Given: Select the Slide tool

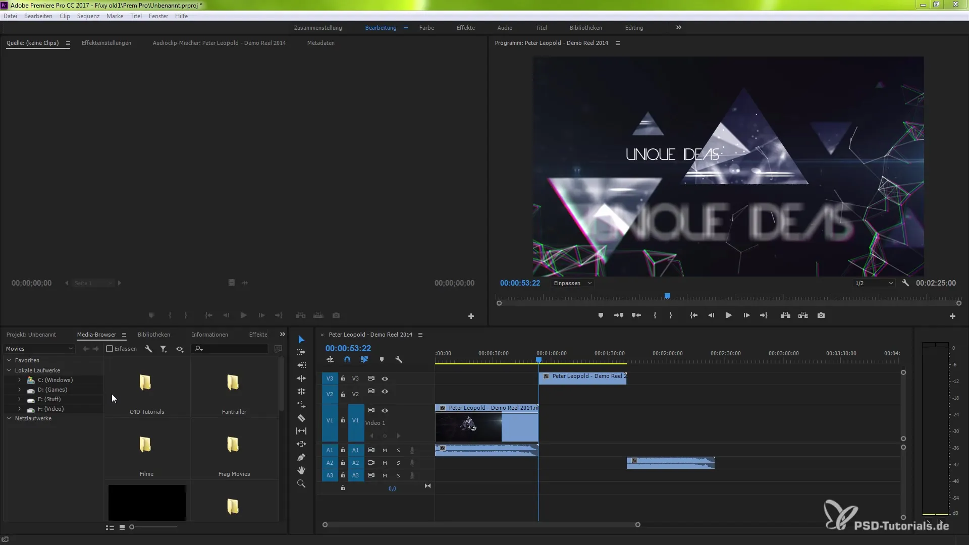Looking at the screenshot, I should click(301, 444).
